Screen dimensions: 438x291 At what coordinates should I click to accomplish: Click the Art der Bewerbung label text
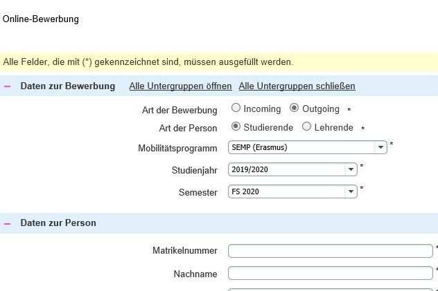coord(179,110)
